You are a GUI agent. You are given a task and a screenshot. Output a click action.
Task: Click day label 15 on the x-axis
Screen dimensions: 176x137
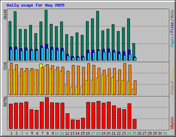pyautogui.click(x=82, y=133)
